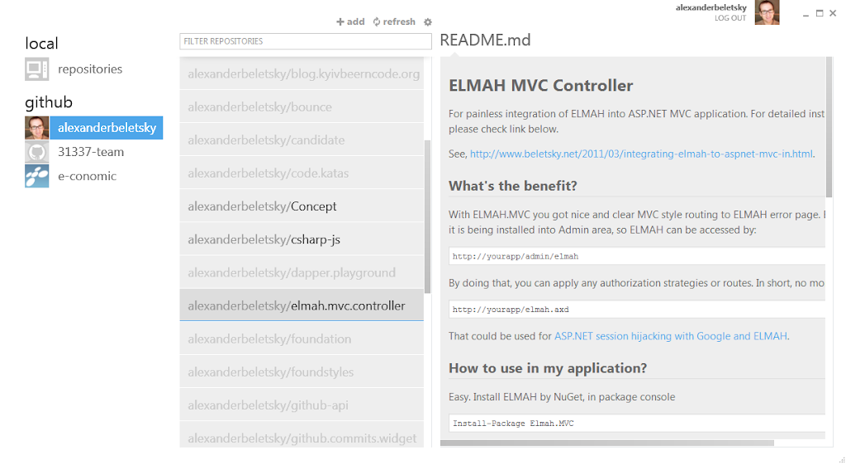Click the README vertical scrollbar thumb

point(829,127)
